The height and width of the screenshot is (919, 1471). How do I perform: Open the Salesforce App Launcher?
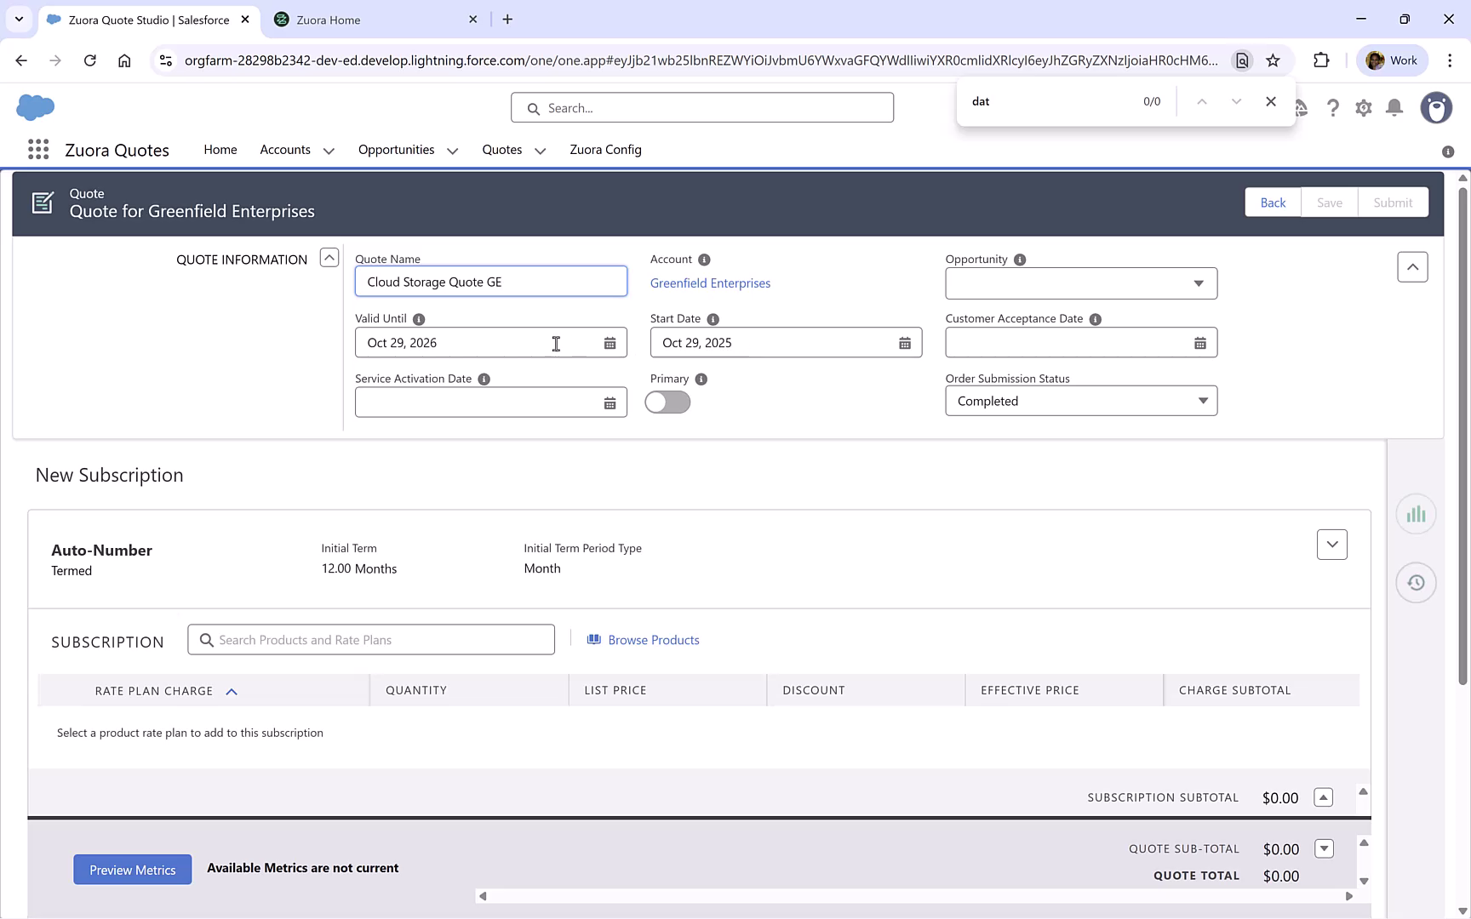(37, 149)
